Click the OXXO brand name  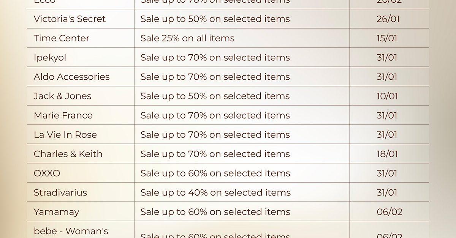(x=47, y=173)
